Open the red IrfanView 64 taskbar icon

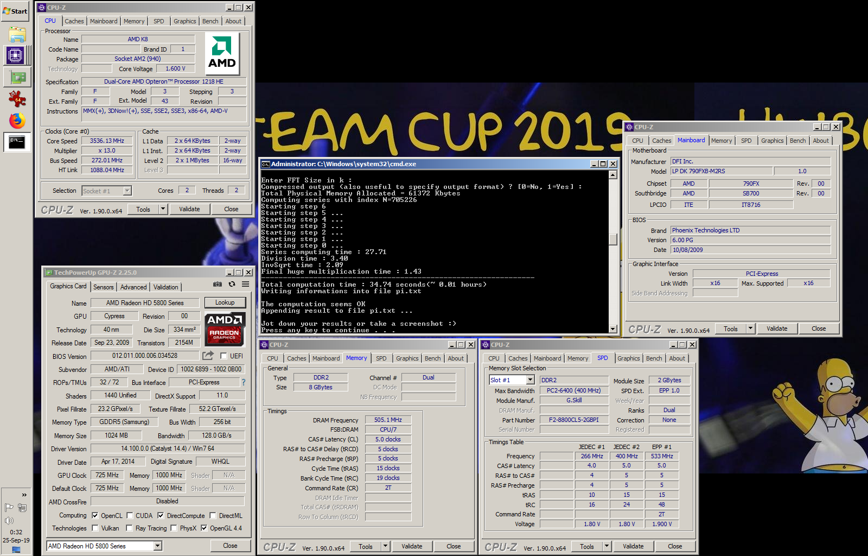(x=17, y=99)
